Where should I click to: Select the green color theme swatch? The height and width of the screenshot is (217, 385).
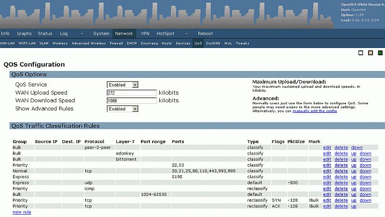point(380,53)
